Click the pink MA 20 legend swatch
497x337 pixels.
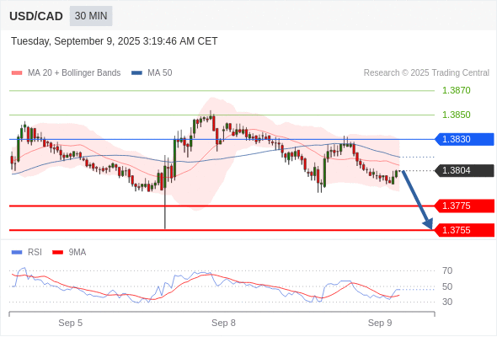point(17,73)
